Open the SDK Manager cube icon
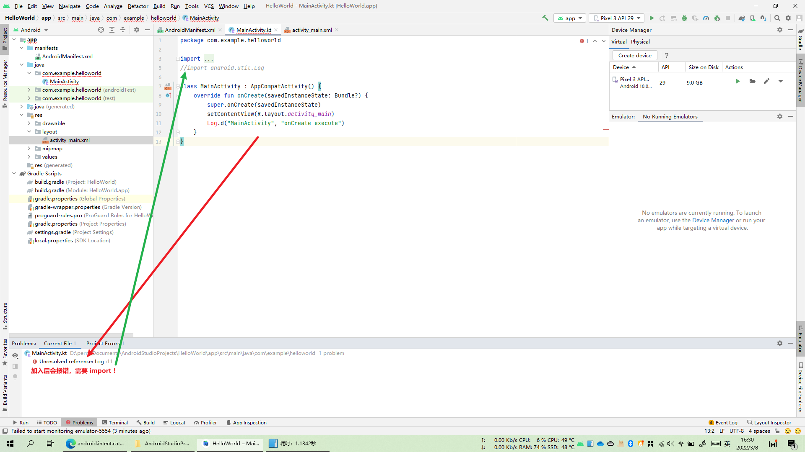The width and height of the screenshot is (805, 452). (763, 18)
